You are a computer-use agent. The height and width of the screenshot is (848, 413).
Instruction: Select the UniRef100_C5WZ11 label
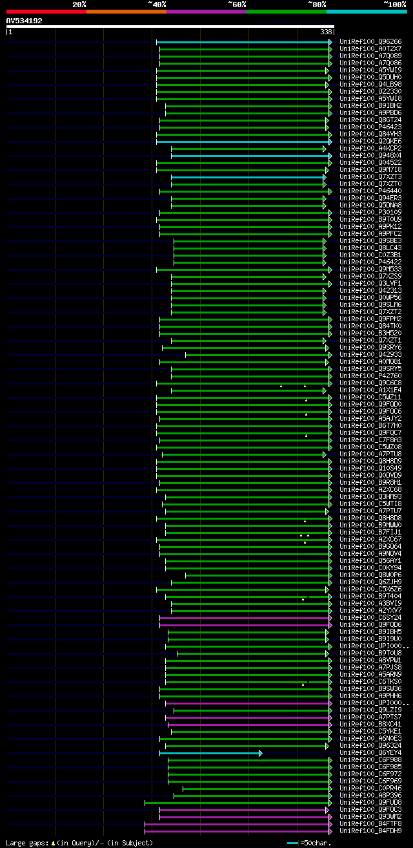pos(370,397)
